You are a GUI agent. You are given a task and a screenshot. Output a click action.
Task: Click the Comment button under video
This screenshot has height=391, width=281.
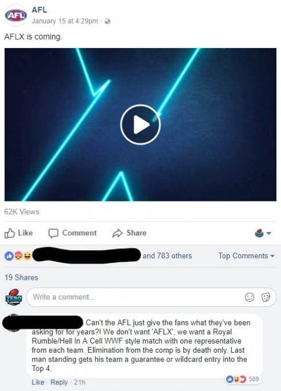click(72, 233)
